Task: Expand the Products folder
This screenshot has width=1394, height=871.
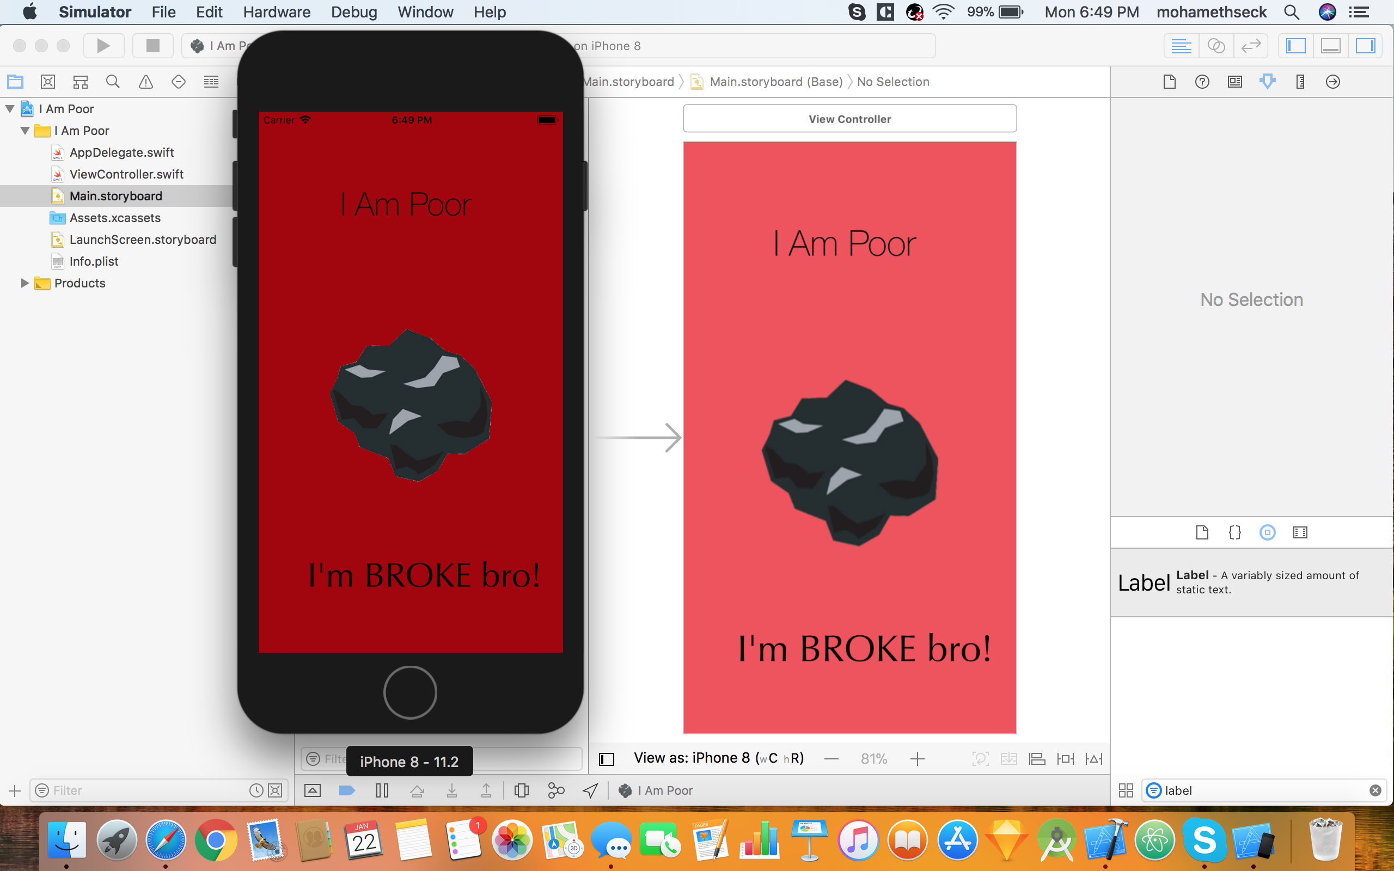Action: 24,283
